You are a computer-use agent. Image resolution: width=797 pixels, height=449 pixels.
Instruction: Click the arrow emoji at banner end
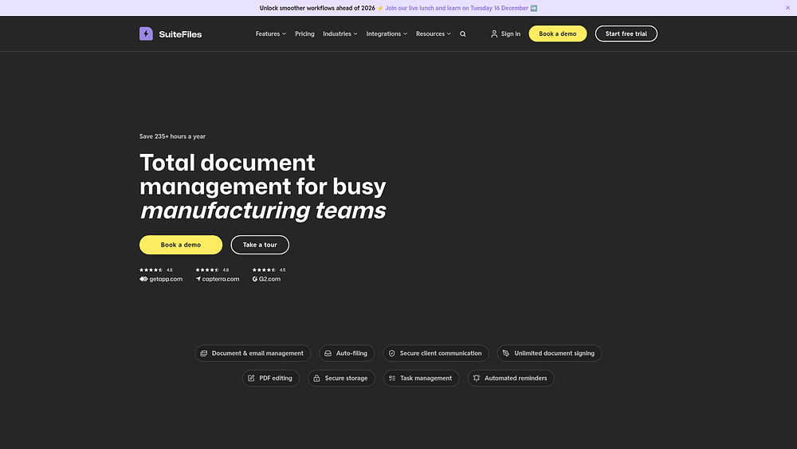[x=534, y=8]
